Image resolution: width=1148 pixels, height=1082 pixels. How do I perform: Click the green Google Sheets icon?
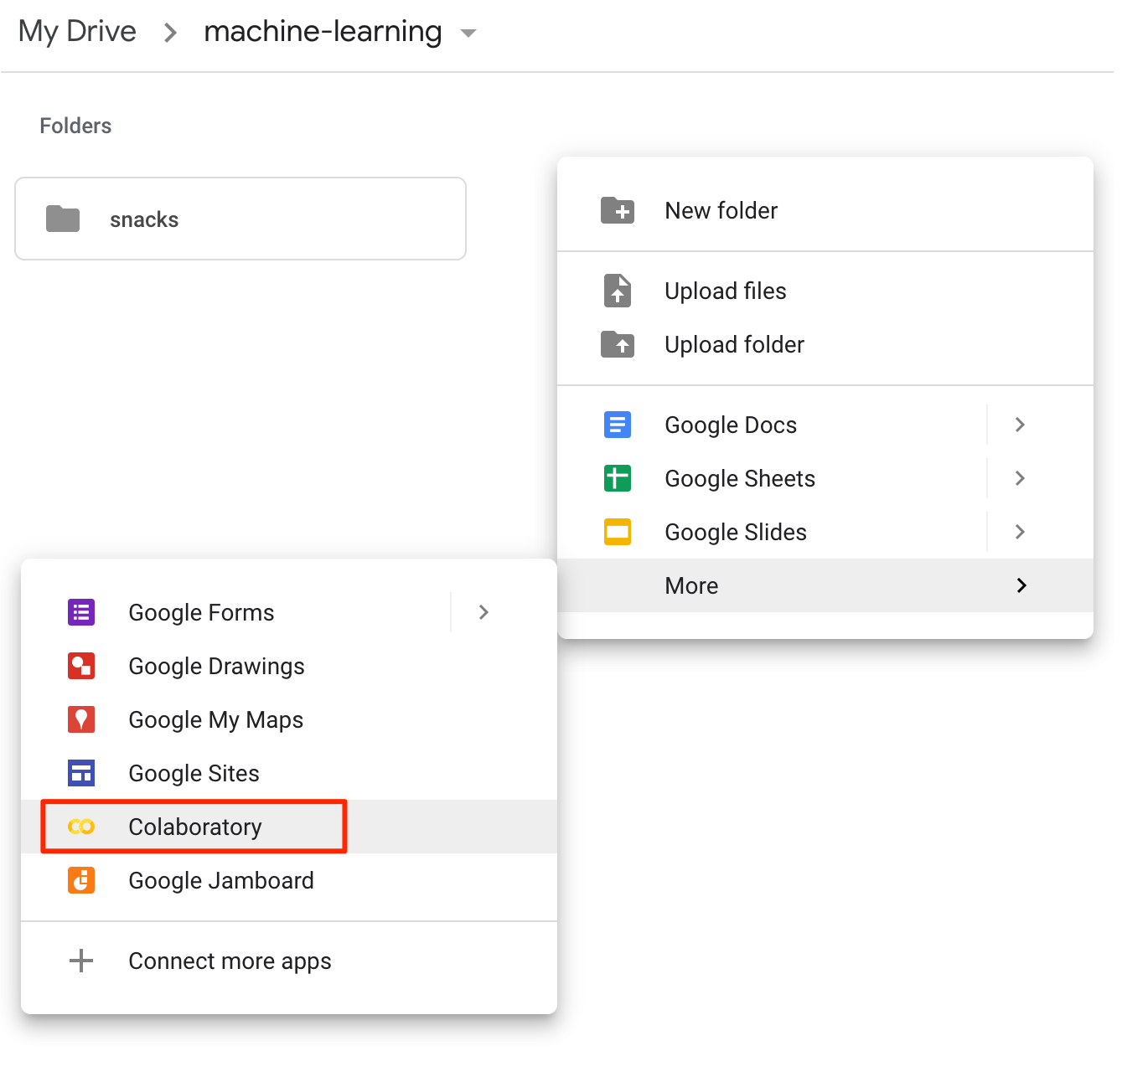coord(618,478)
